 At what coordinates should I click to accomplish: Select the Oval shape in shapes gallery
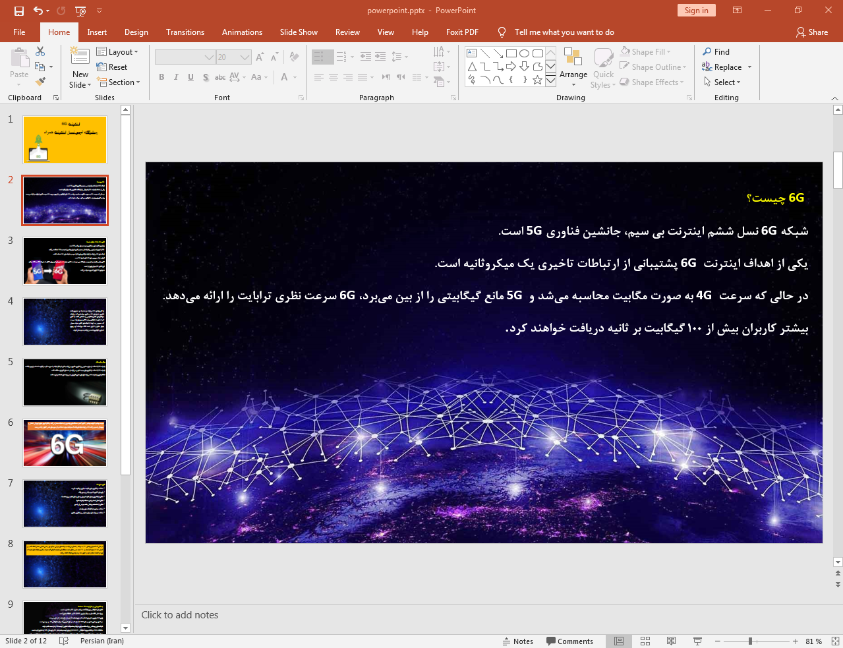click(525, 53)
